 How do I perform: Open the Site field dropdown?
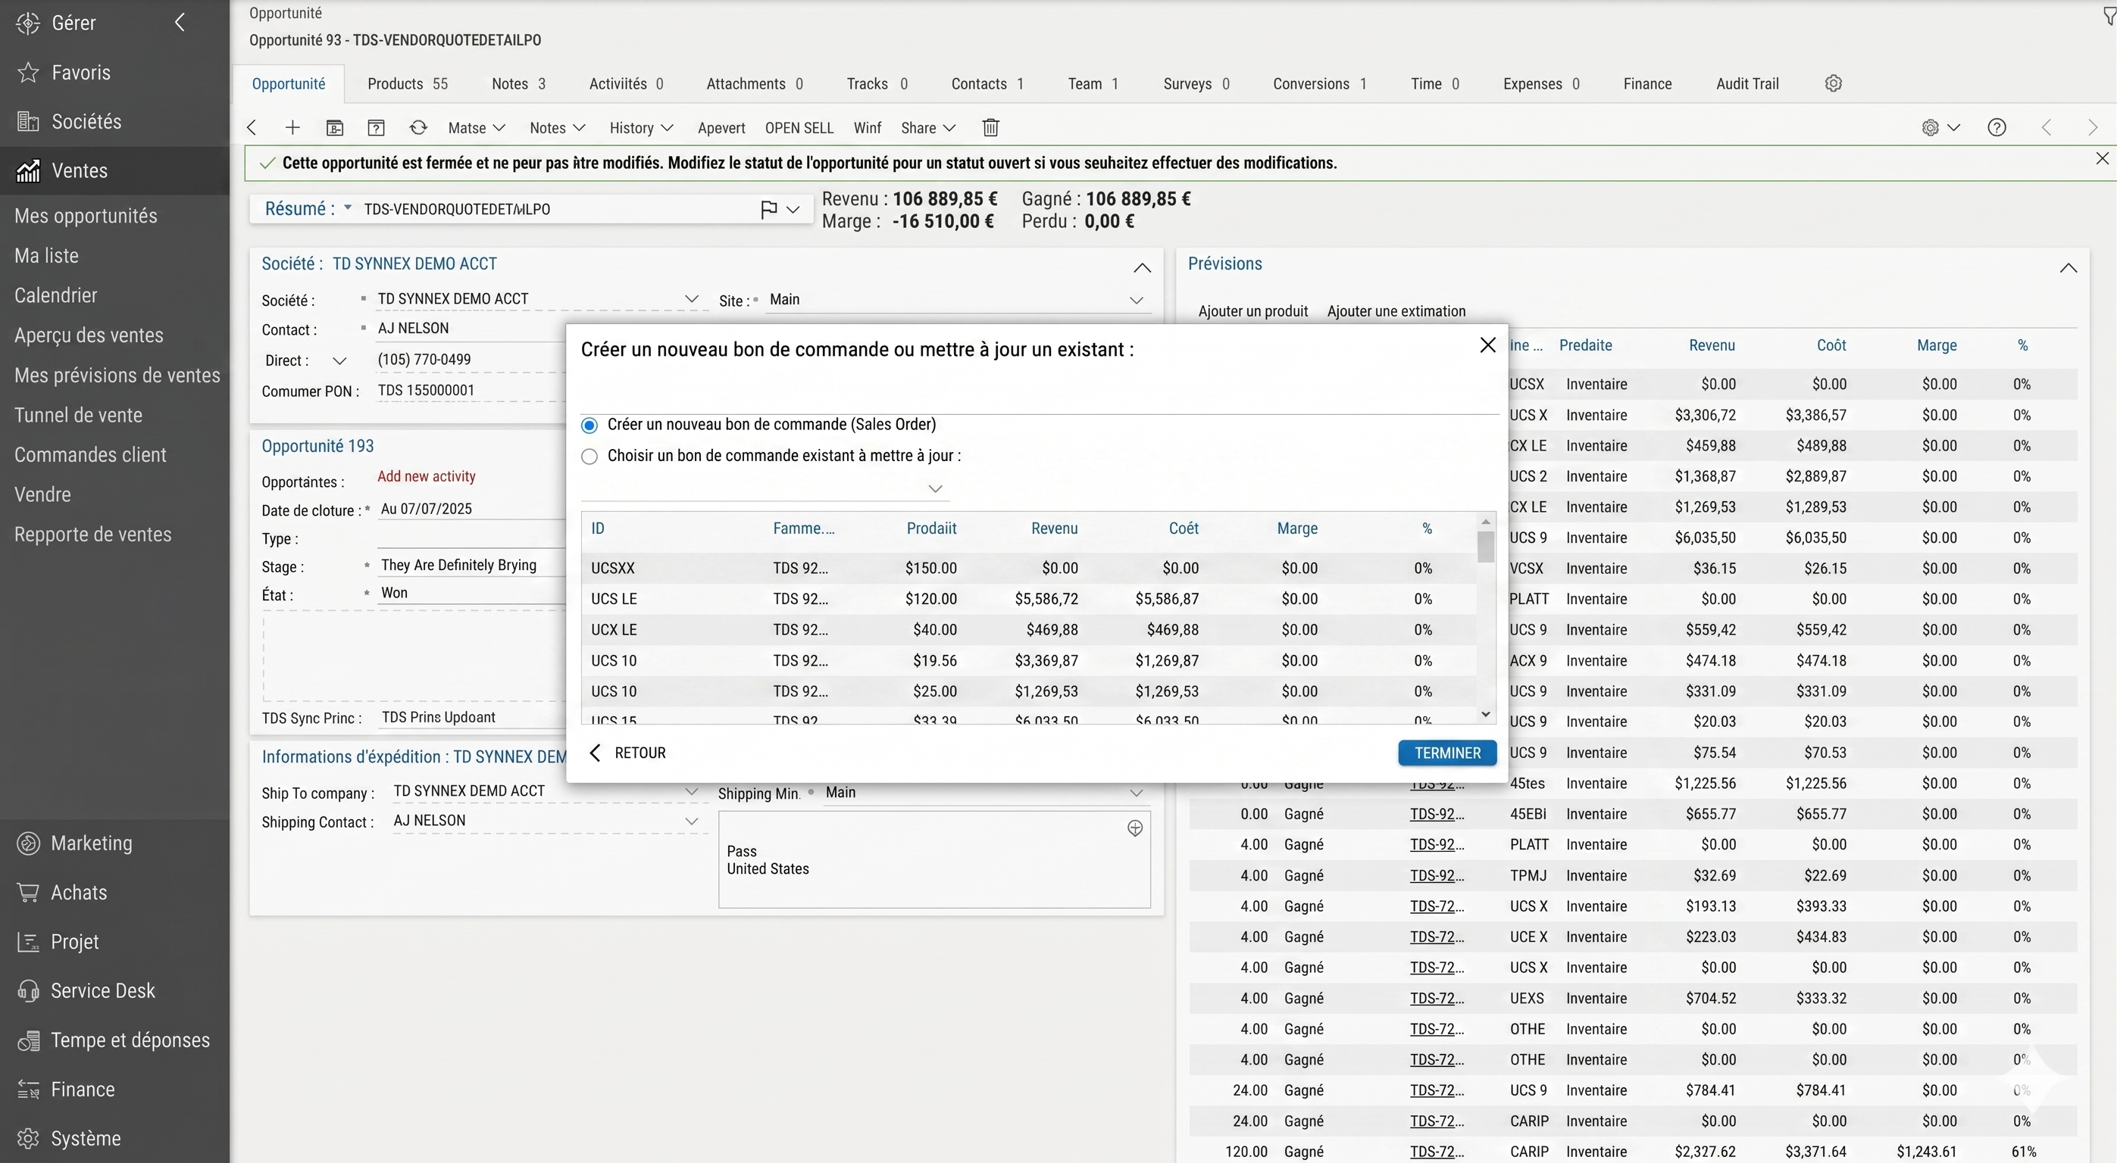(x=1137, y=300)
